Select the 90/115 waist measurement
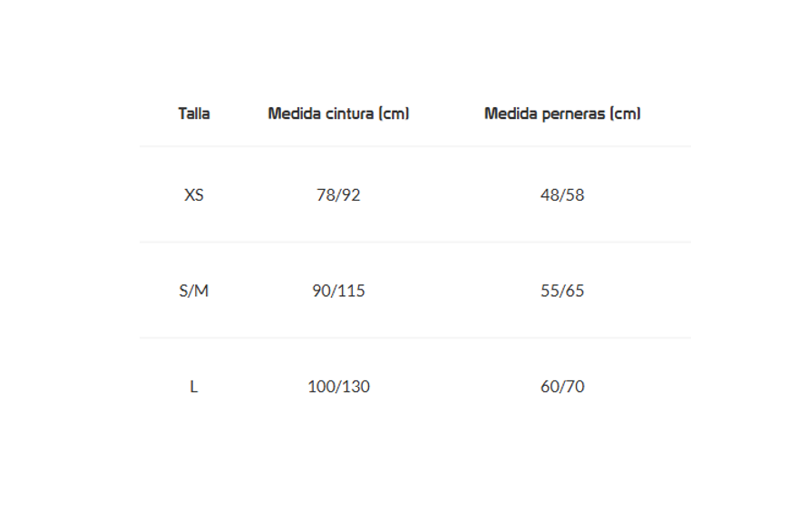Image resolution: width=789 pixels, height=523 pixels. [x=338, y=291]
